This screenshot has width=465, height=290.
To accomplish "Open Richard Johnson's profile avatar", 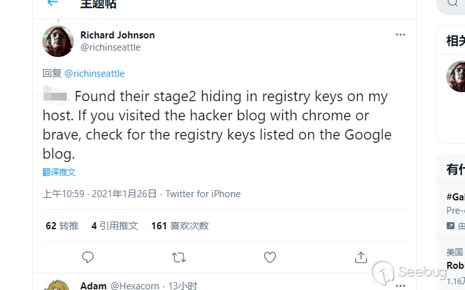I will [58, 41].
